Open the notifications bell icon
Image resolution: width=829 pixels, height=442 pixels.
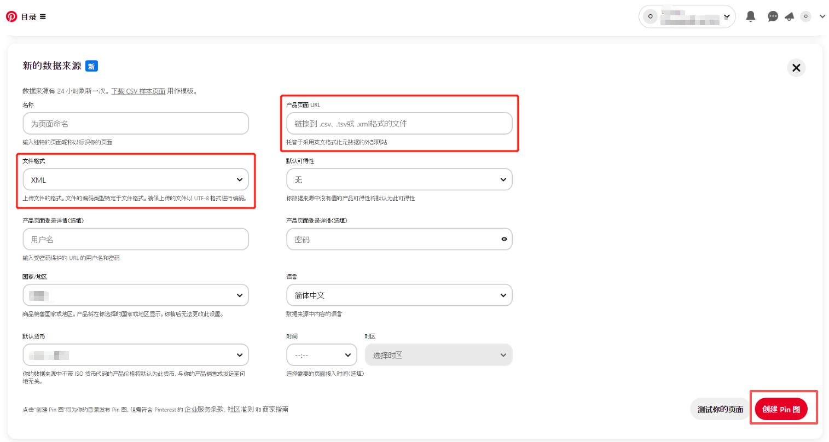pos(750,16)
